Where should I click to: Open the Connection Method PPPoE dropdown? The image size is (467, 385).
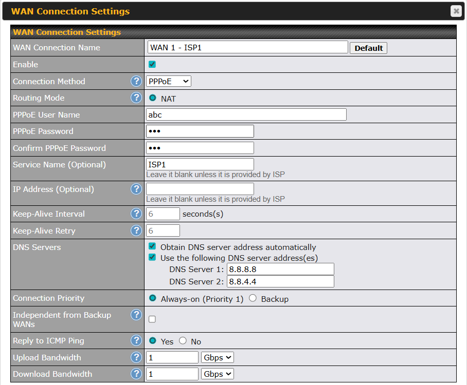click(x=168, y=81)
